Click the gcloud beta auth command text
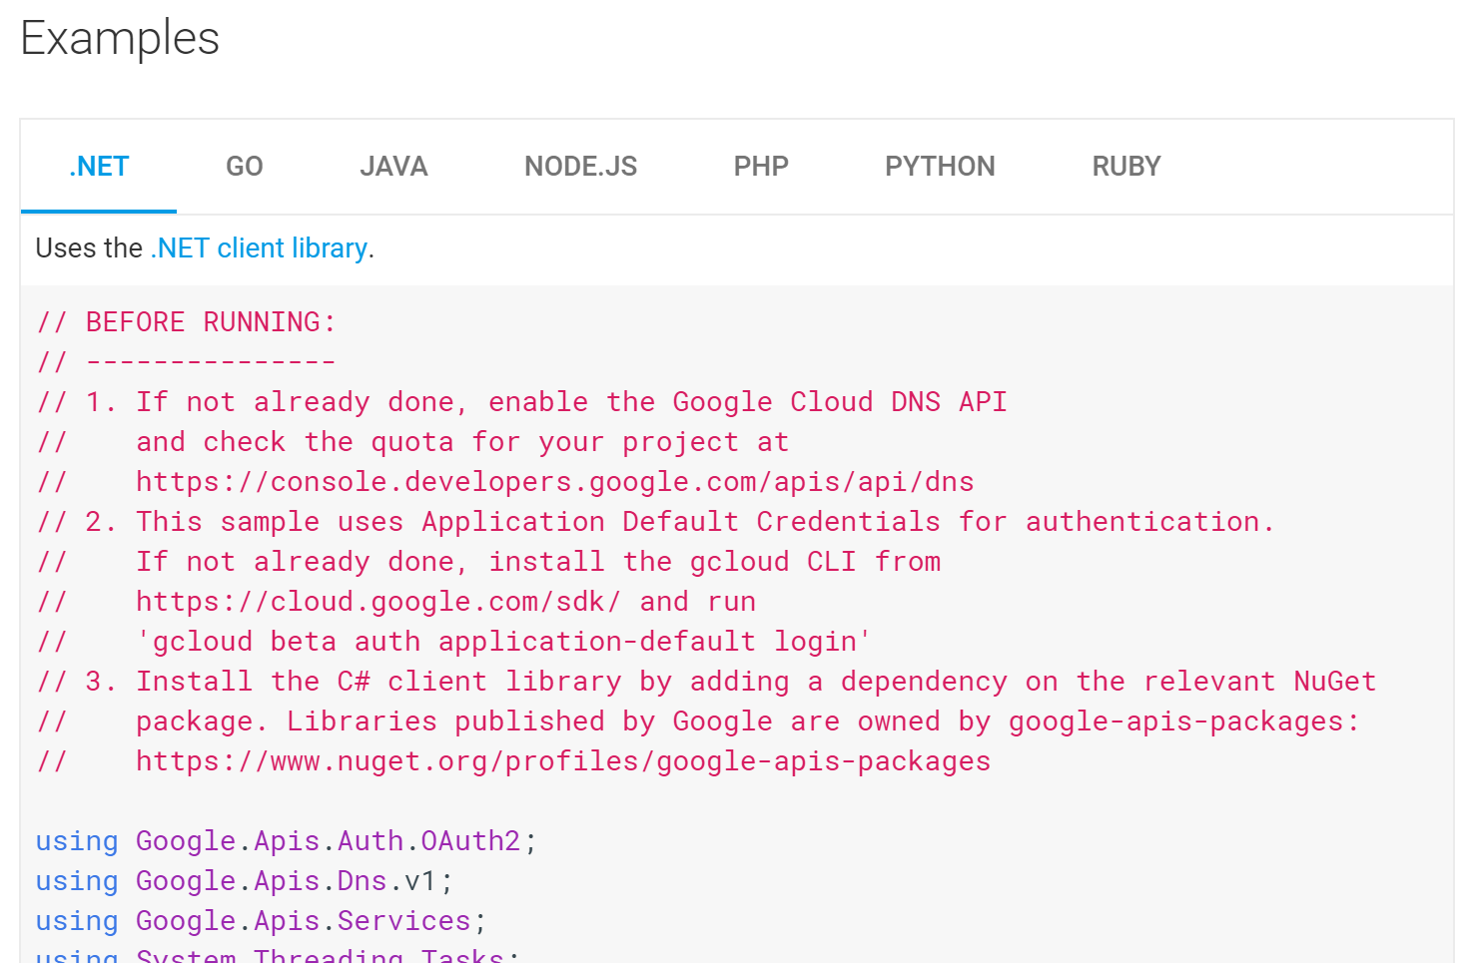Viewport: 1484px width, 963px height. pyautogui.click(x=503, y=642)
